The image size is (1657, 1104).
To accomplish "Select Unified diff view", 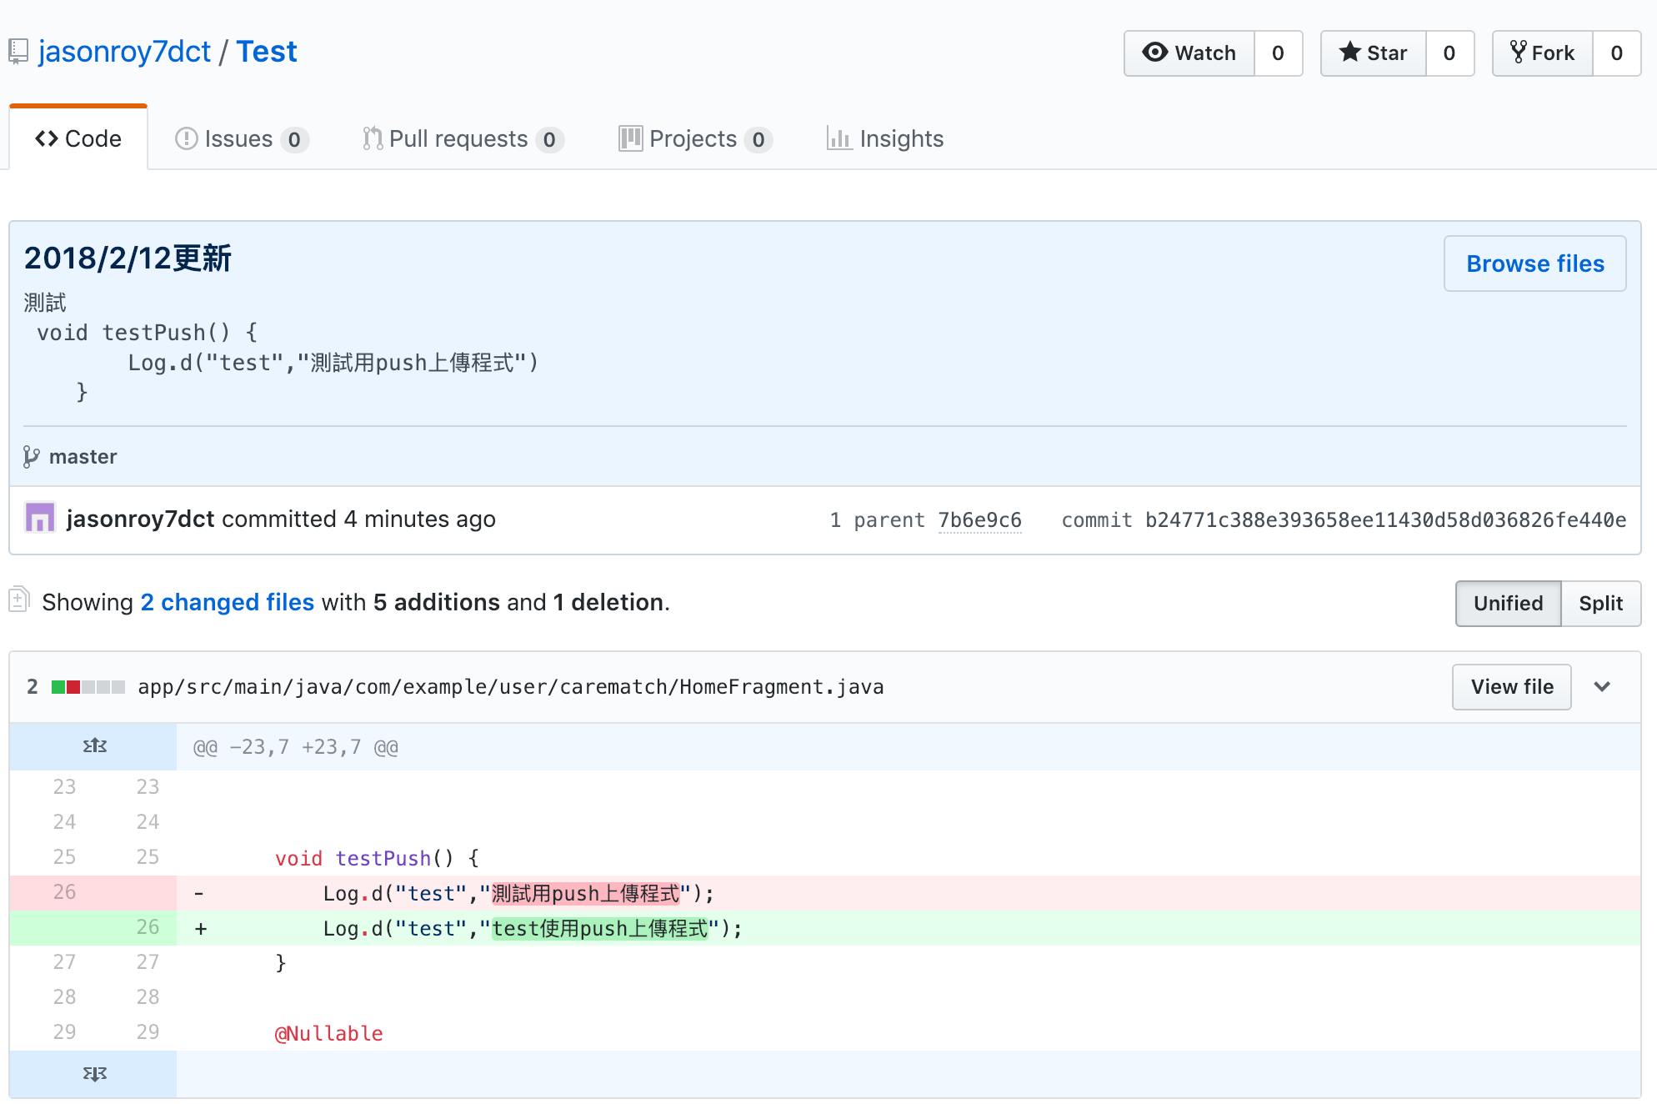I will [1509, 604].
